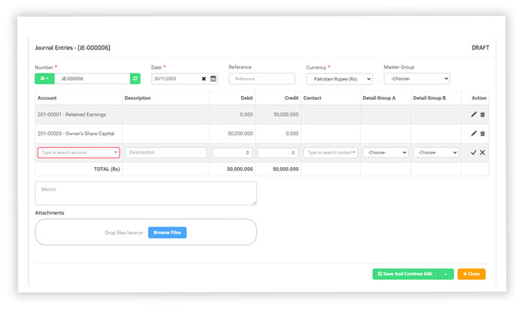Edit the Owner's Share Capital row
The width and height of the screenshot is (525, 312).
click(473, 133)
